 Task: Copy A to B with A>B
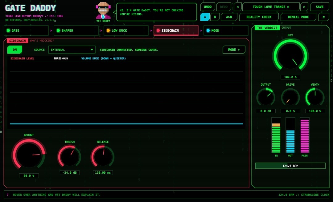[229, 17]
